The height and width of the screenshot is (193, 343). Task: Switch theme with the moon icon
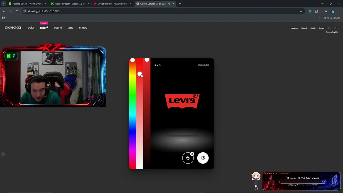(336, 28)
